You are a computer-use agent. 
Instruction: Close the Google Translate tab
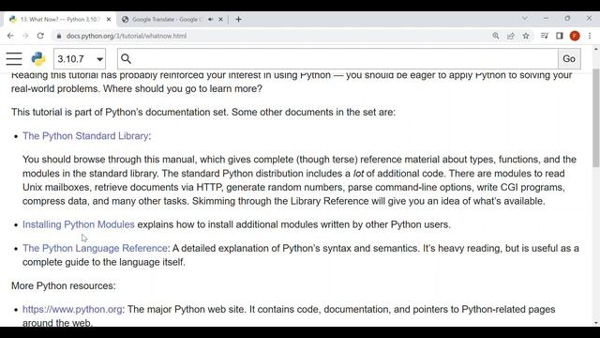(x=221, y=19)
